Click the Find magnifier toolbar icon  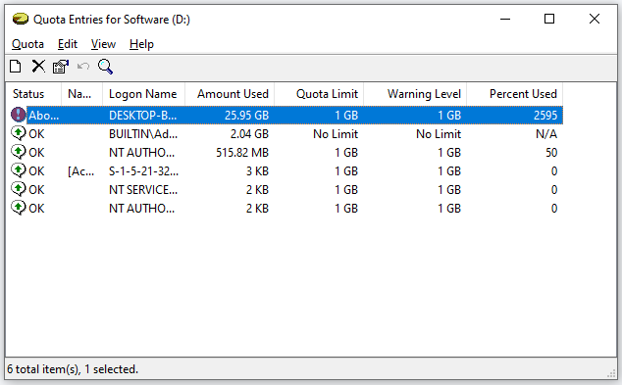click(106, 67)
